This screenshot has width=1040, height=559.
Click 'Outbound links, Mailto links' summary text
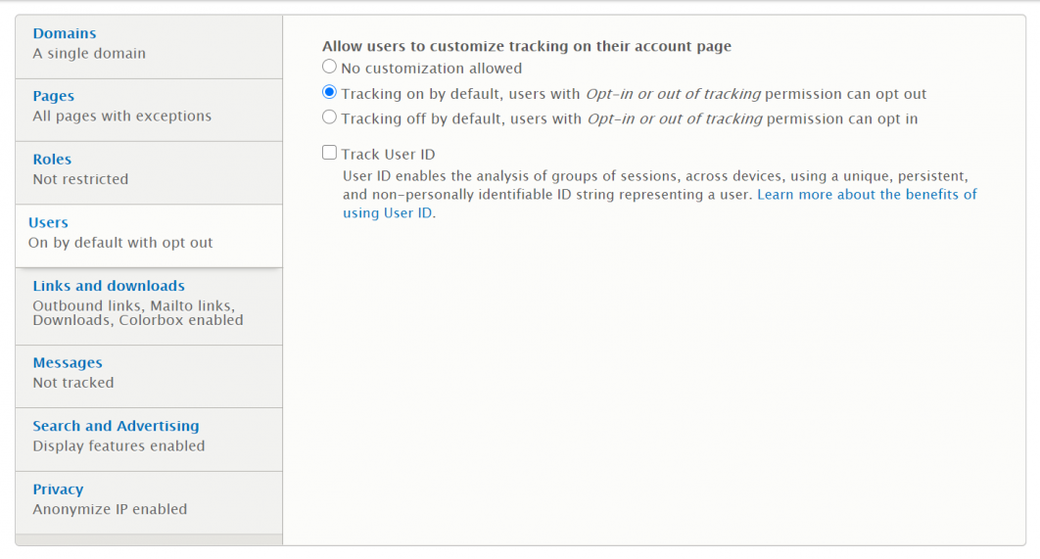coord(133,306)
